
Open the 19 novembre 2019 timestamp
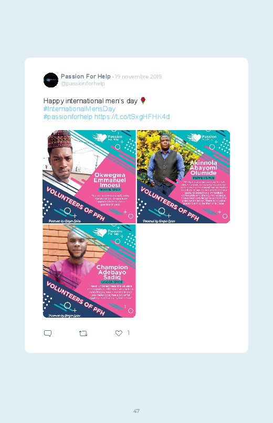click(x=138, y=76)
